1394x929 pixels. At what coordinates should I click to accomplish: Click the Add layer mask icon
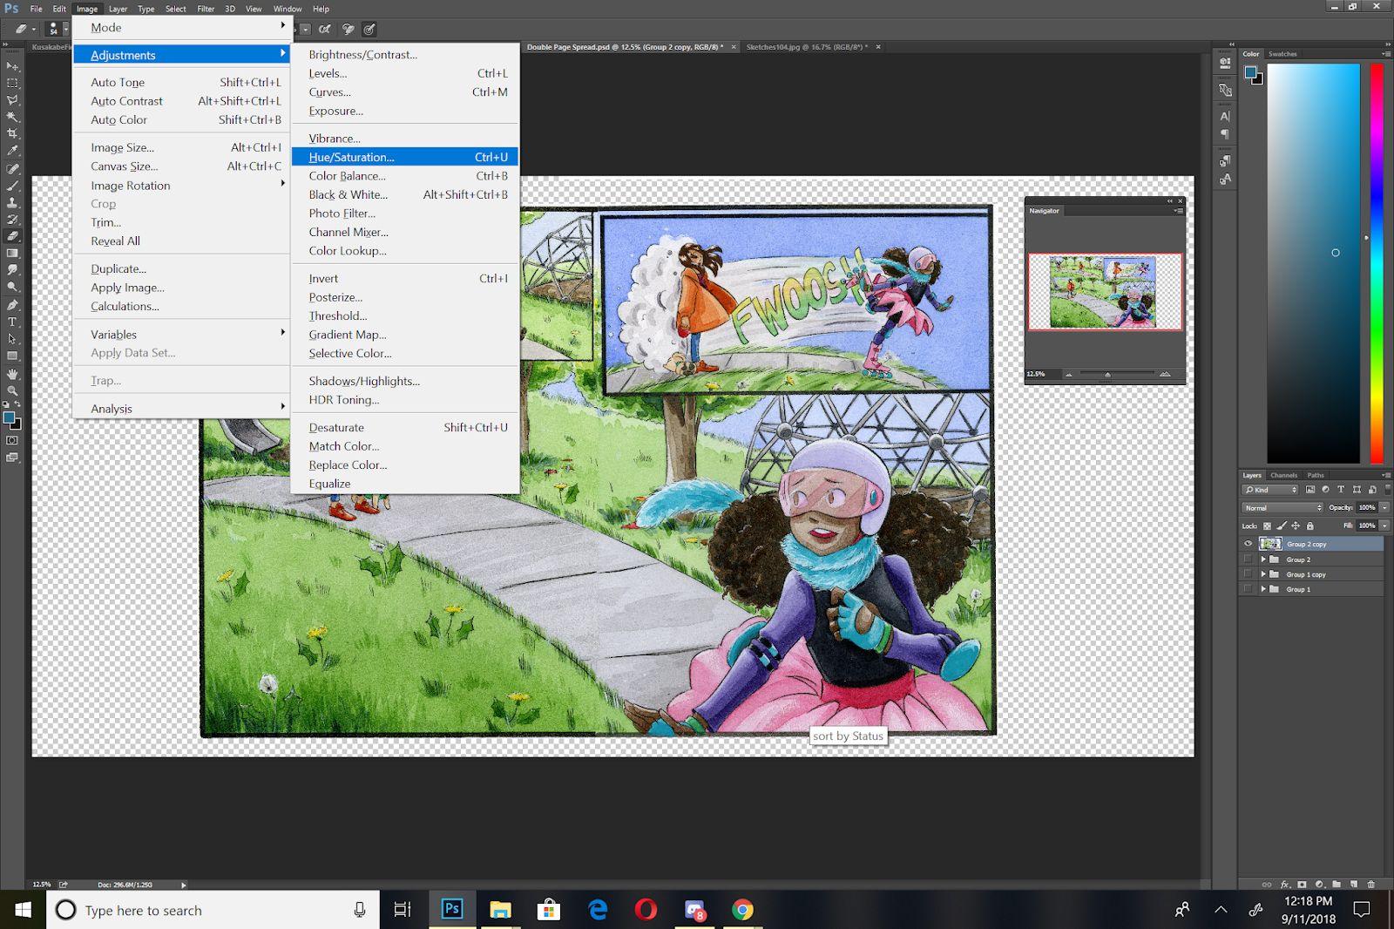pyautogui.click(x=1302, y=884)
